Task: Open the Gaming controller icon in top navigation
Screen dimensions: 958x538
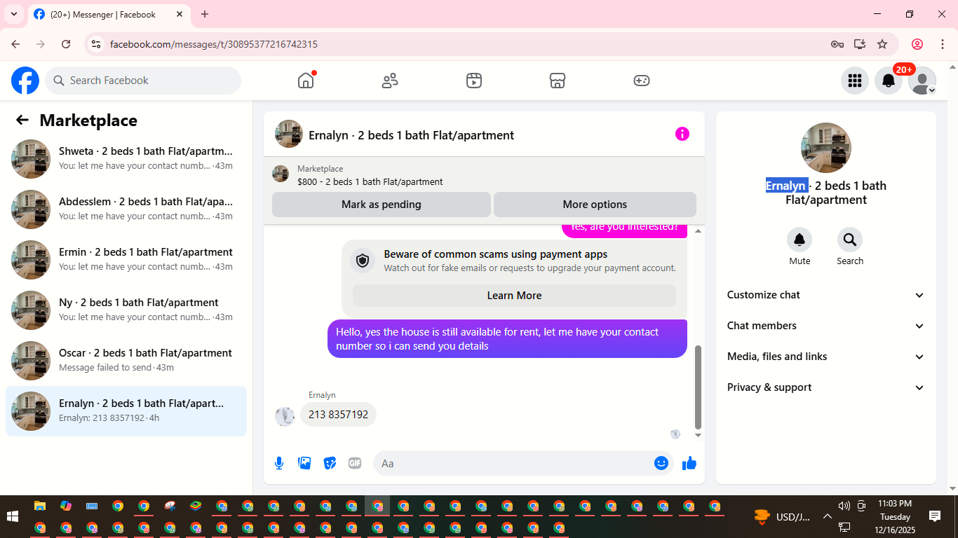Action: coord(642,81)
